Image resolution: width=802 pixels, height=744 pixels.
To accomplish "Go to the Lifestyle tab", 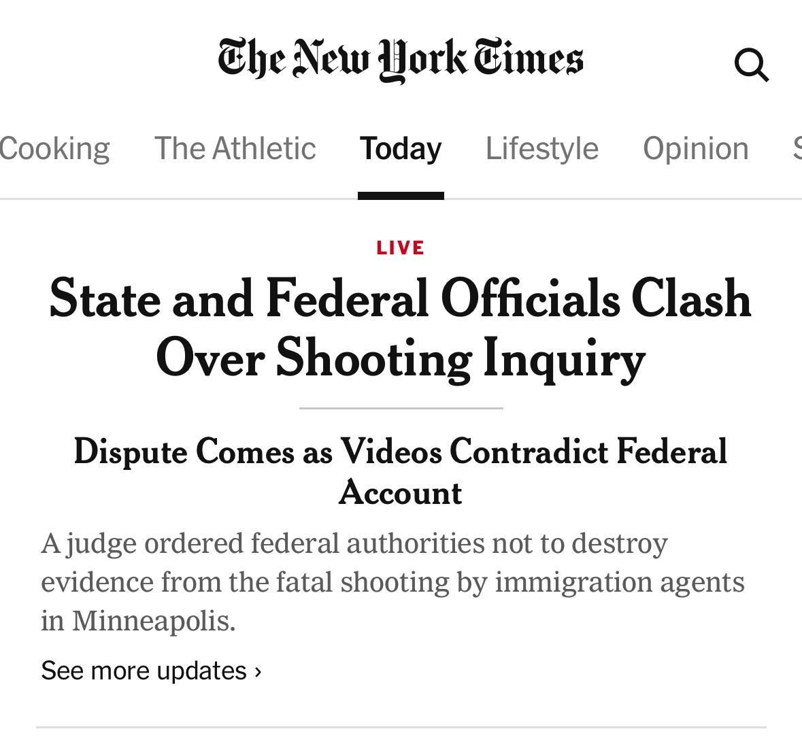I will pyautogui.click(x=541, y=148).
